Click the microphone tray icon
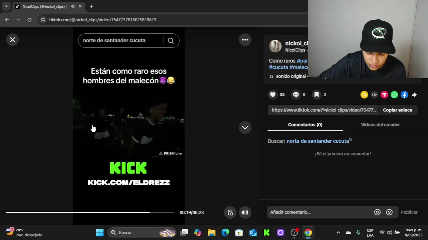 click(358, 232)
